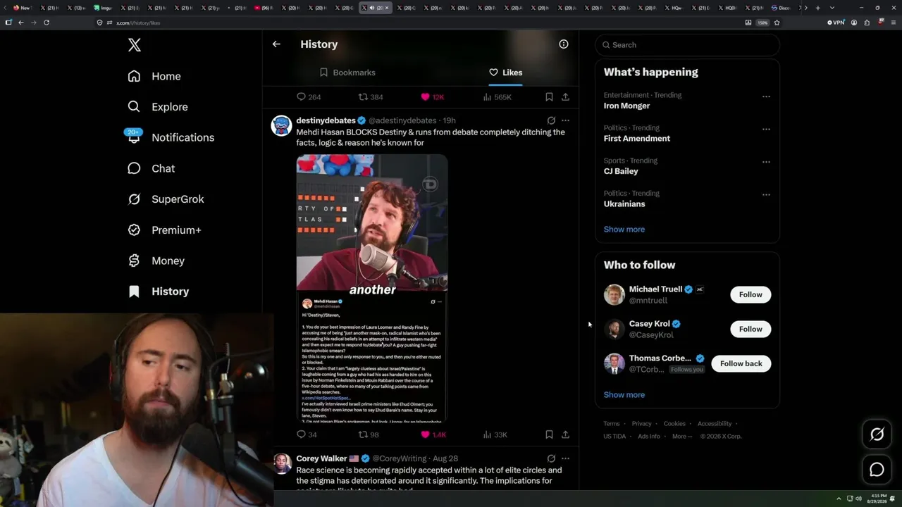Open the floating Grok button
902x507 pixels.
pos(877,434)
